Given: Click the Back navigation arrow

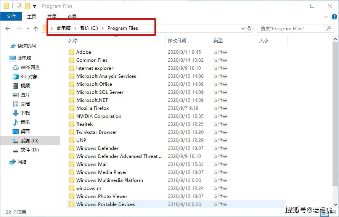Looking at the screenshot, I should 8,29.
